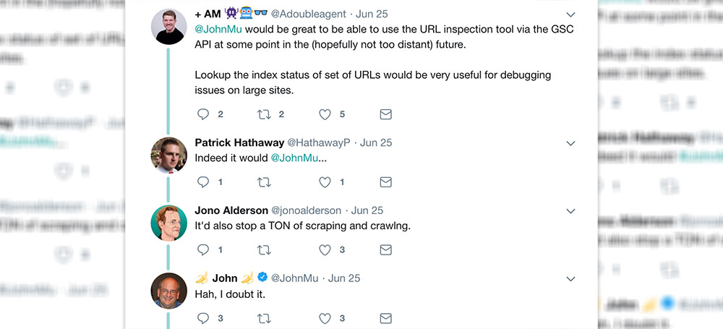Image resolution: width=723 pixels, height=329 pixels.
Task: Retweet the Adoubleagent URL inspection tweet
Action: (264, 114)
